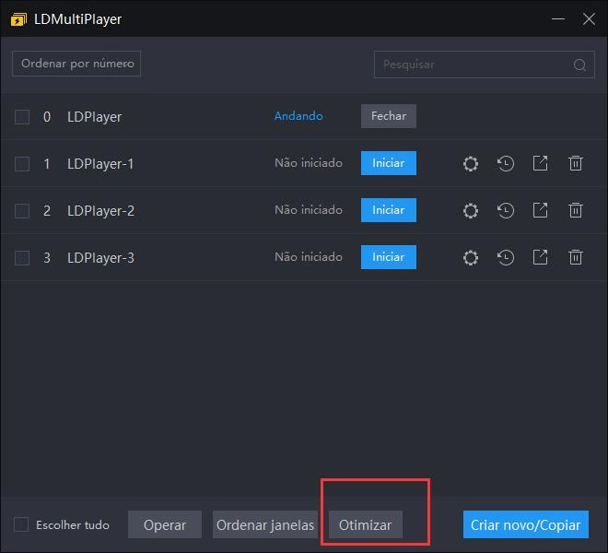Start LDPlayer-3 with Iniciar
Screen dimensions: 608x553
pyautogui.click(x=389, y=257)
